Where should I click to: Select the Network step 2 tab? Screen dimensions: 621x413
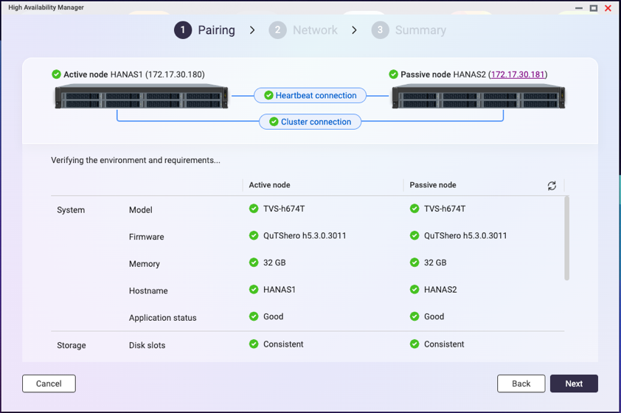pos(303,30)
